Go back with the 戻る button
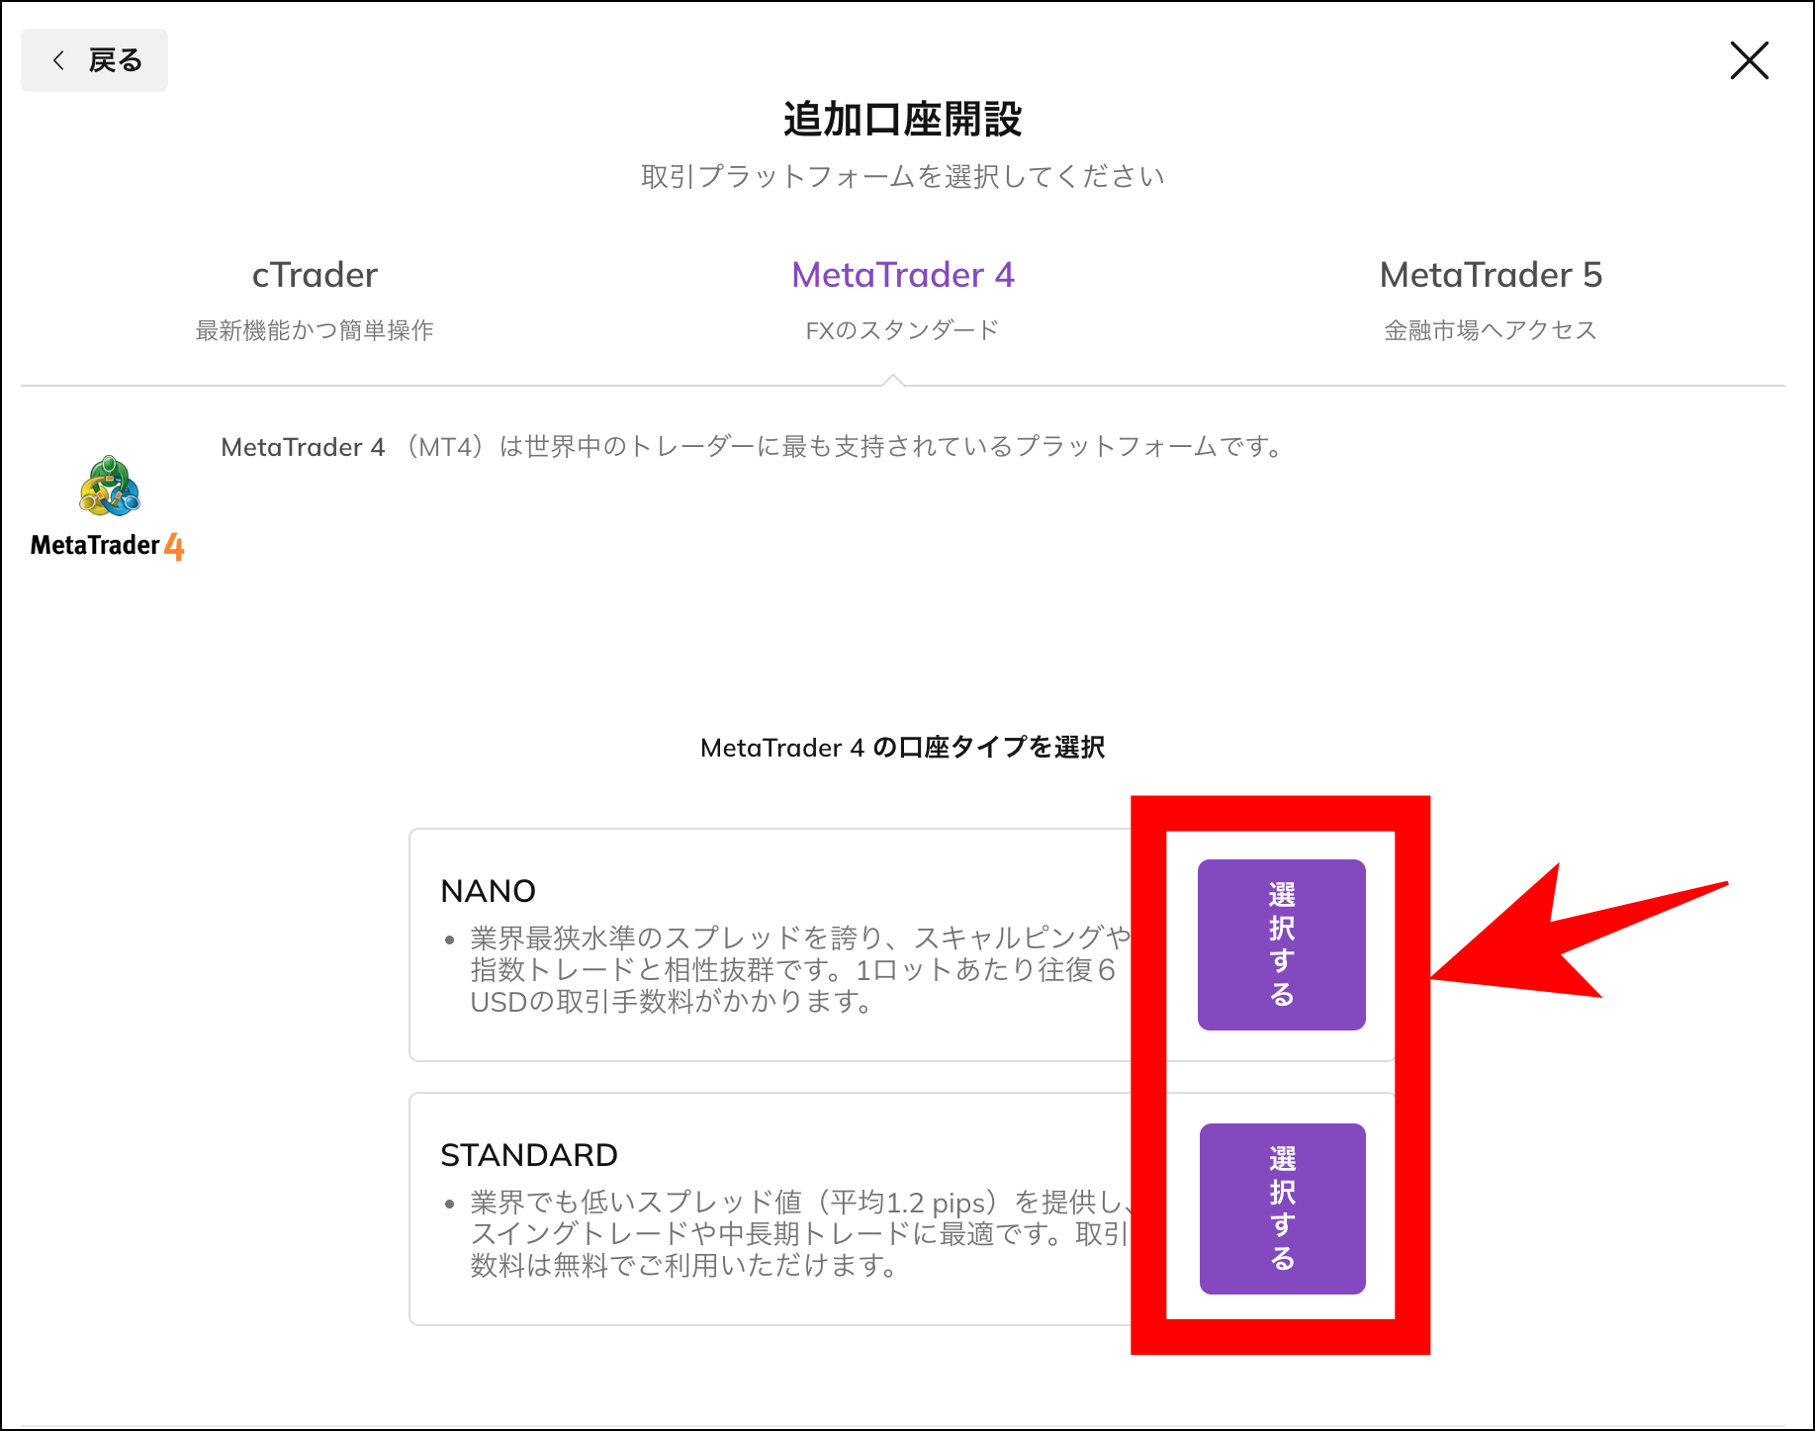This screenshot has width=1815, height=1431. pos(94,60)
